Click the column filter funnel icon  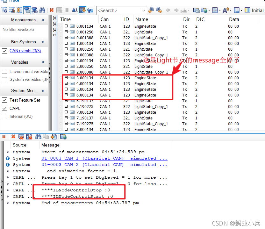pos(90,10)
